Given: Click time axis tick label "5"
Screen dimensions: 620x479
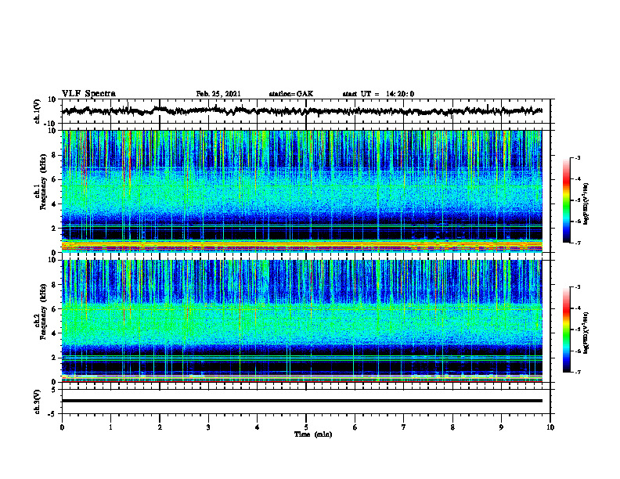Looking at the screenshot, I should click(306, 427).
